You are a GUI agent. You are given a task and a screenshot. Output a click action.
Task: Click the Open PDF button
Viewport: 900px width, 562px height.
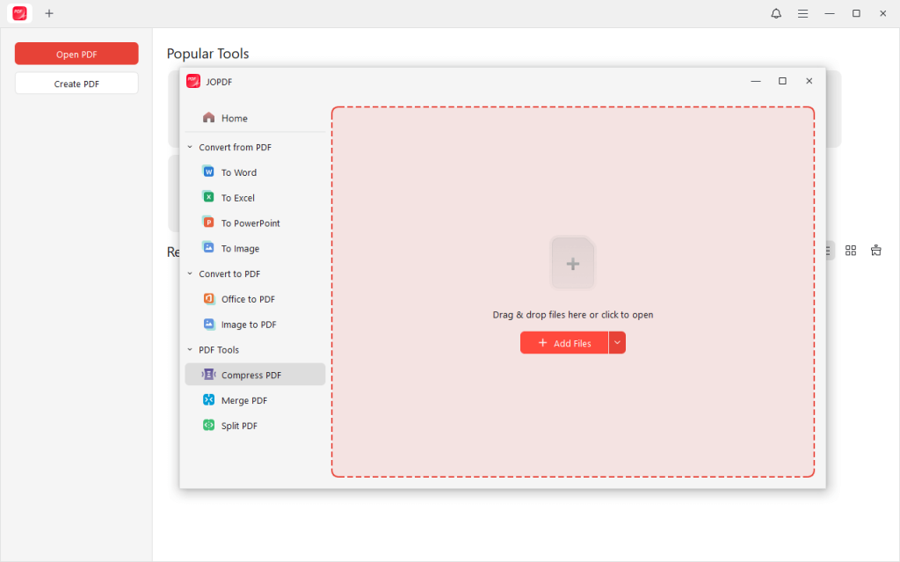[x=76, y=53]
